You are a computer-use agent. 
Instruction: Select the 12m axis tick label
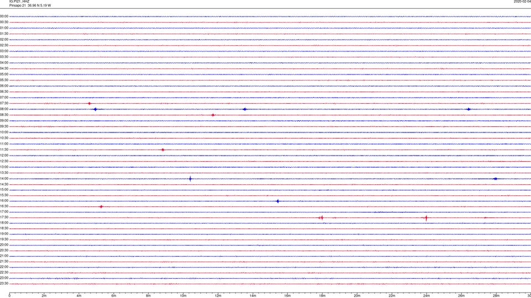coord(218,296)
